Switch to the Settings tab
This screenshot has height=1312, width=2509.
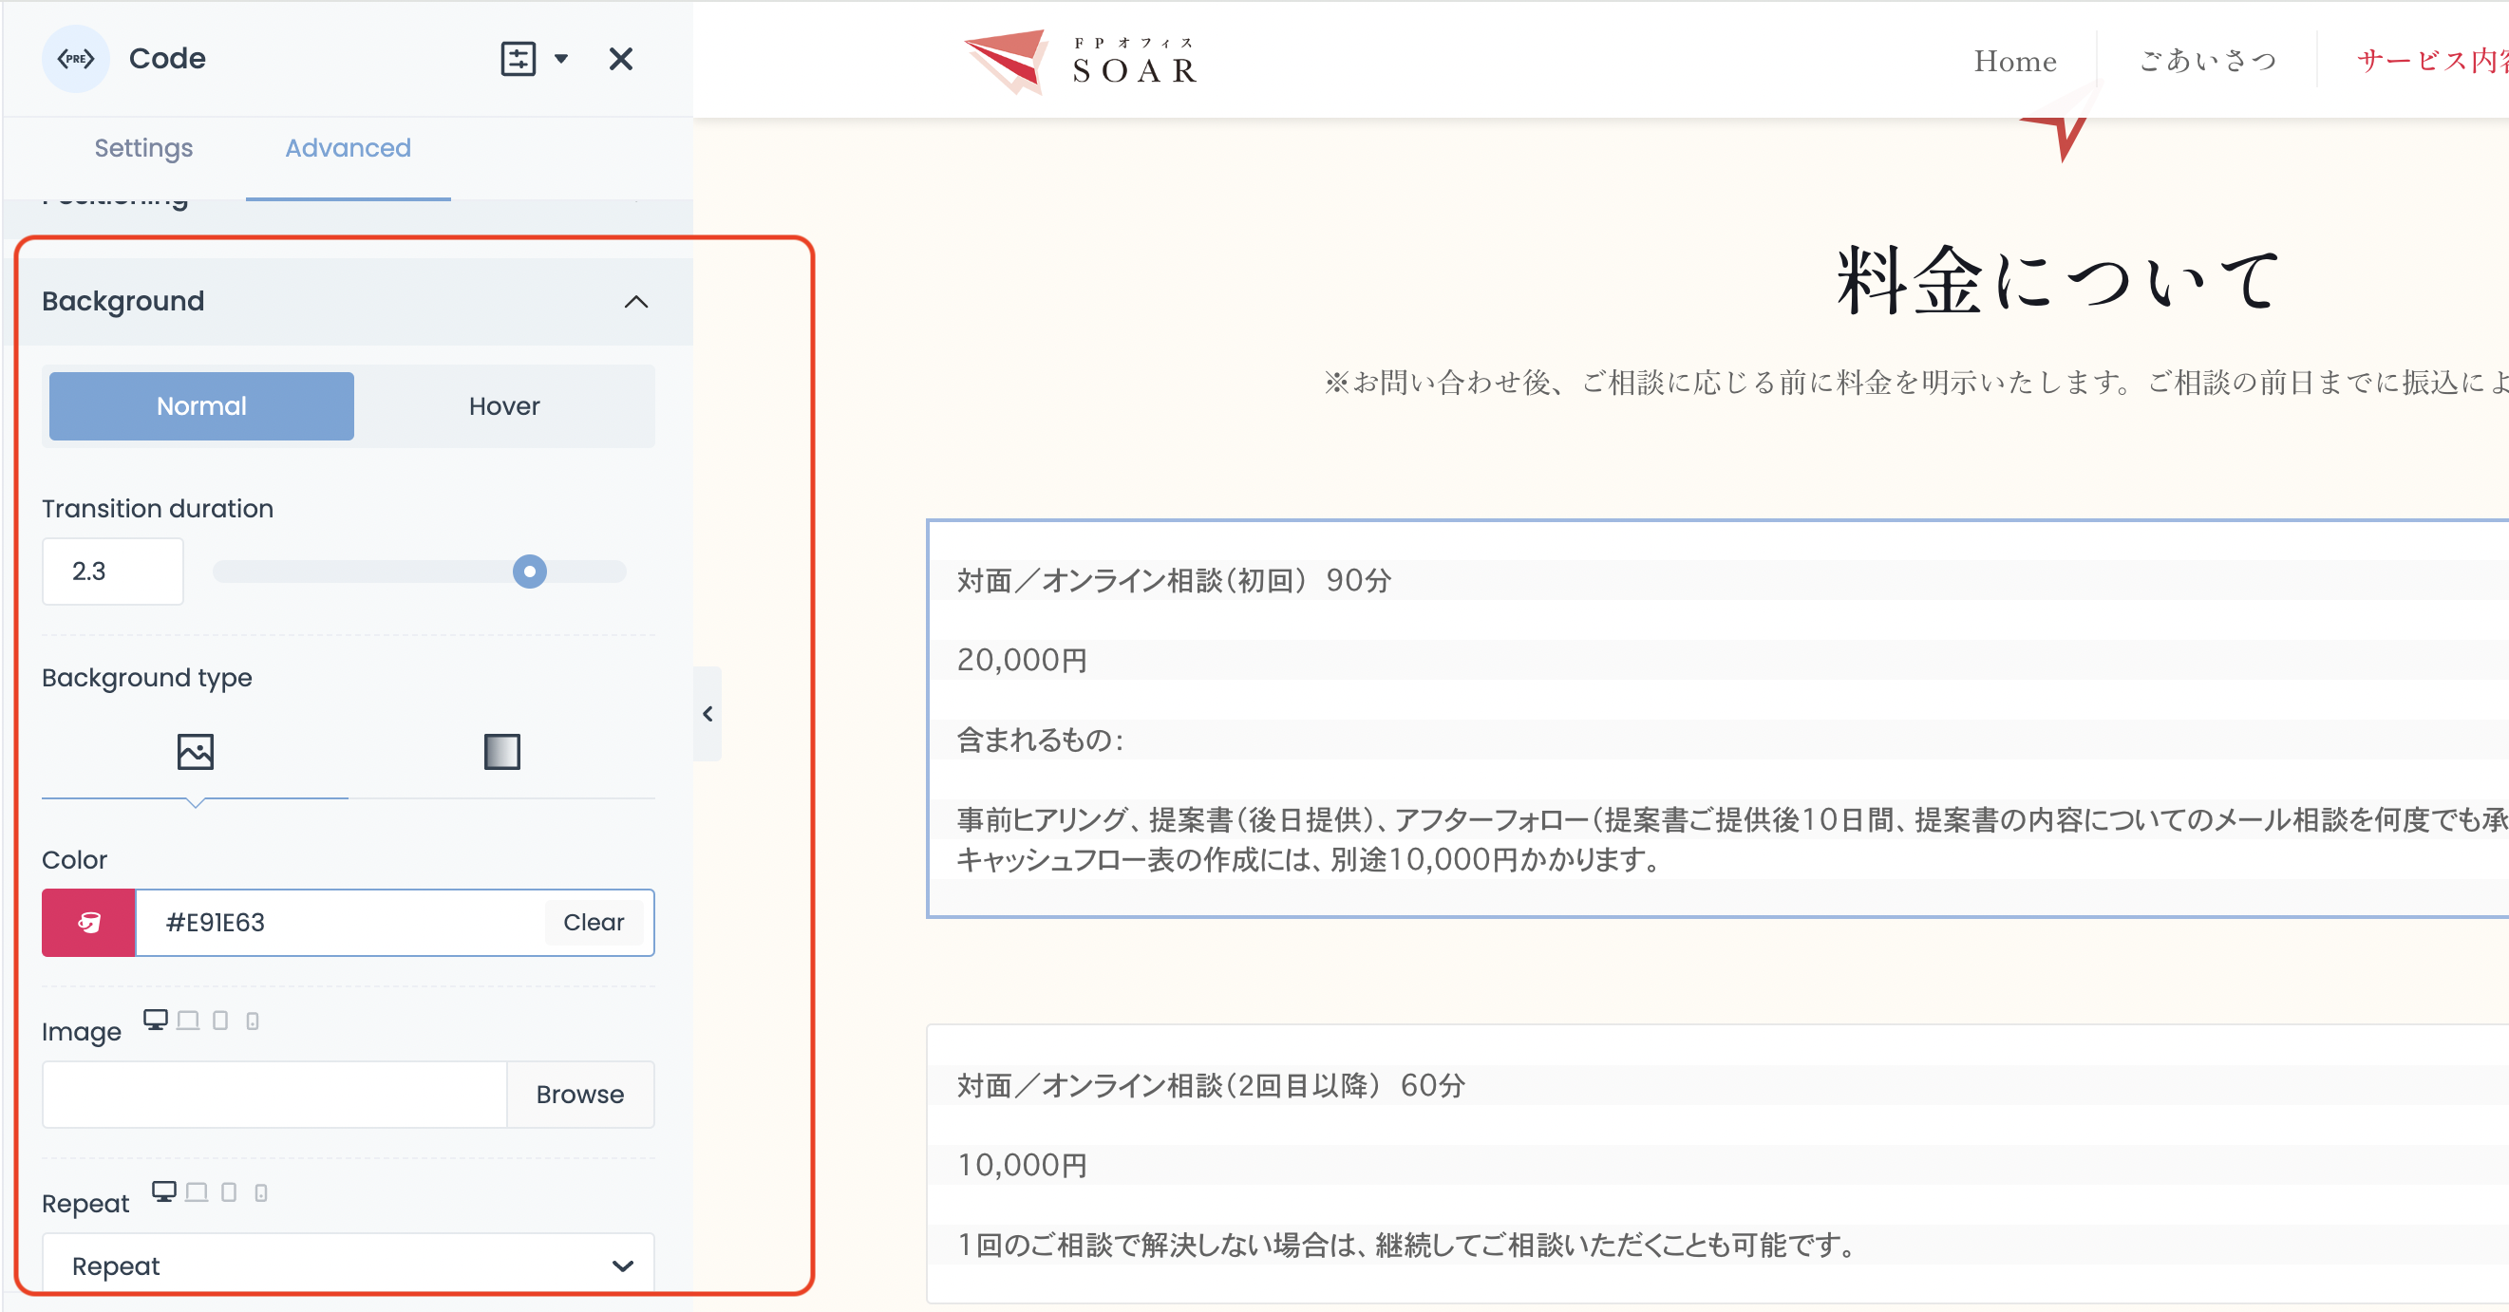tap(144, 147)
